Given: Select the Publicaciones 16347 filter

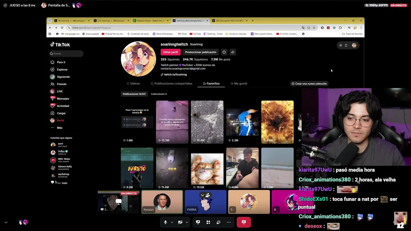Looking at the screenshot, I should coord(134,94).
